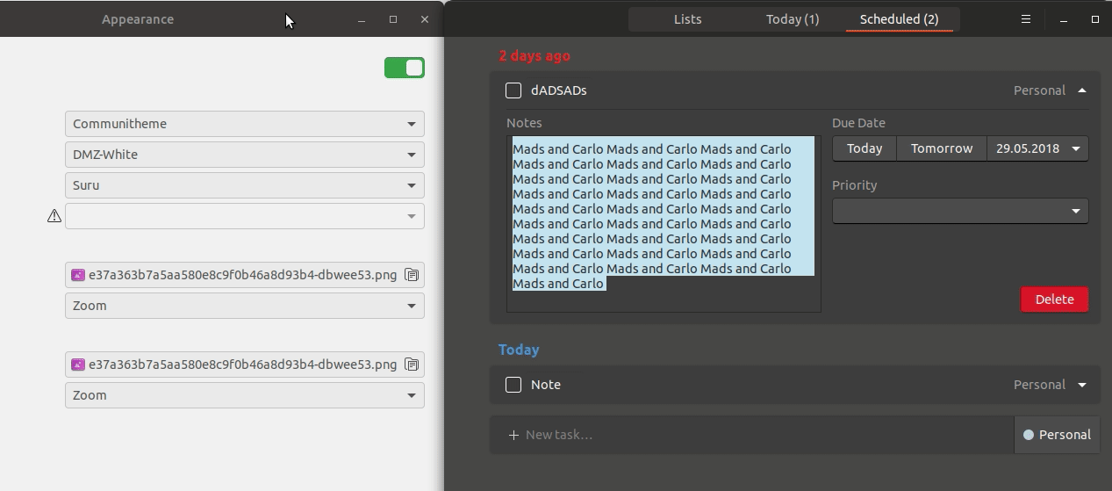
Task: Switch to the Lists tab
Action: (x=687, y=19)
